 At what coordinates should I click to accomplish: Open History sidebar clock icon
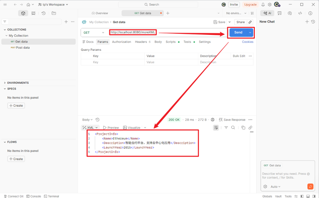[44, 13]
